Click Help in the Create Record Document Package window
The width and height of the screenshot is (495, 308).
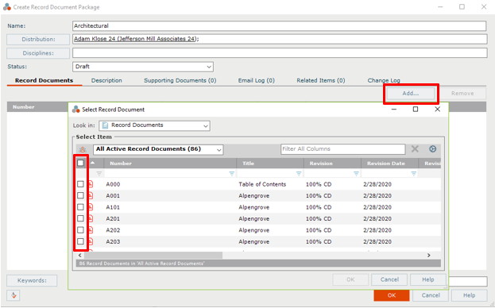(x=469, y=295)
